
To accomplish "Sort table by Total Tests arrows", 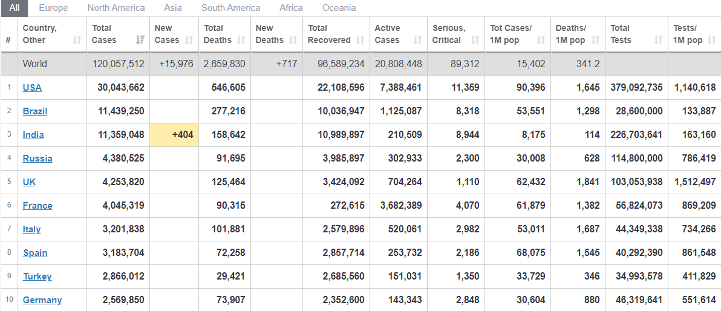I will tap(659, 41).
